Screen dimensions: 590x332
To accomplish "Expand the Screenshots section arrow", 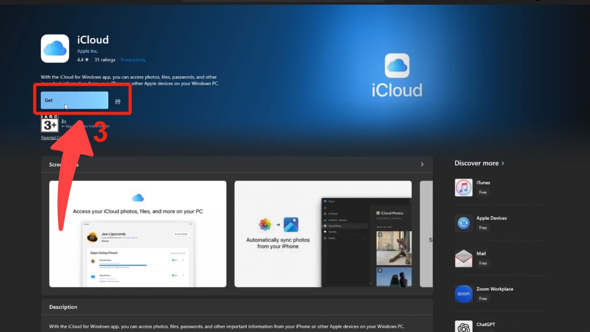I will point(422,164).
